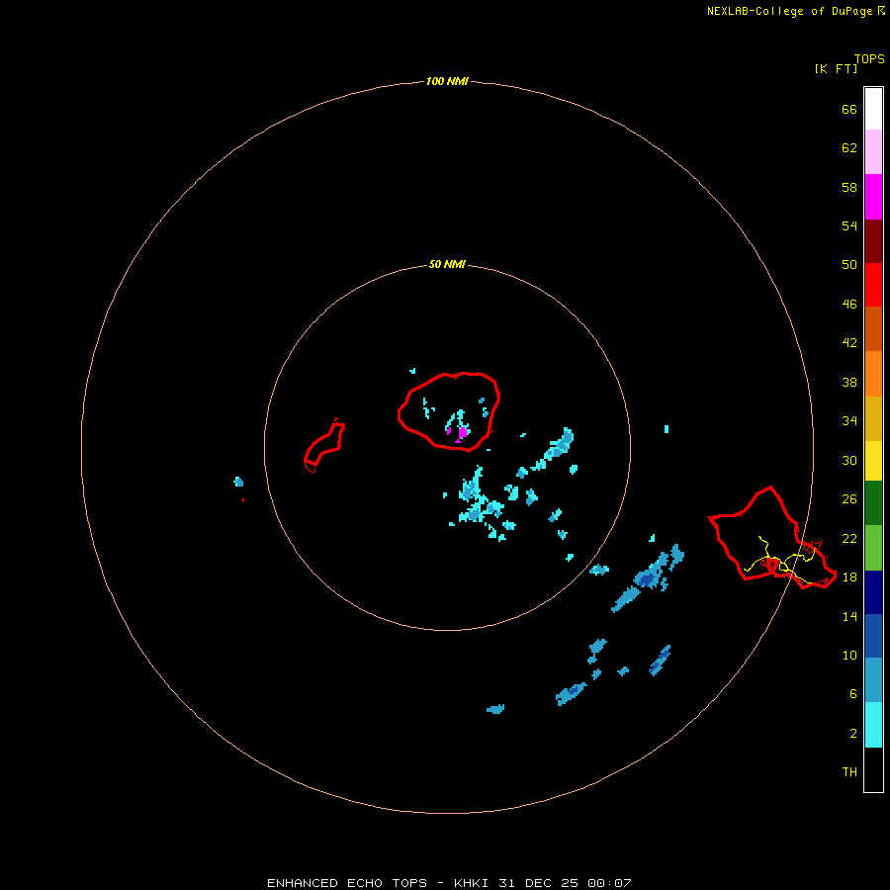The image size is (890, 890).
Task: Pick the gold legend swatch
Action: click(x=873, y=418)
